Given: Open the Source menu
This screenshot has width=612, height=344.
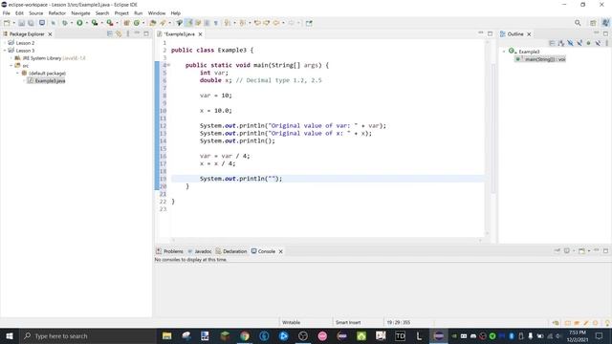Looking at the screenshot, I should [36, 13].
